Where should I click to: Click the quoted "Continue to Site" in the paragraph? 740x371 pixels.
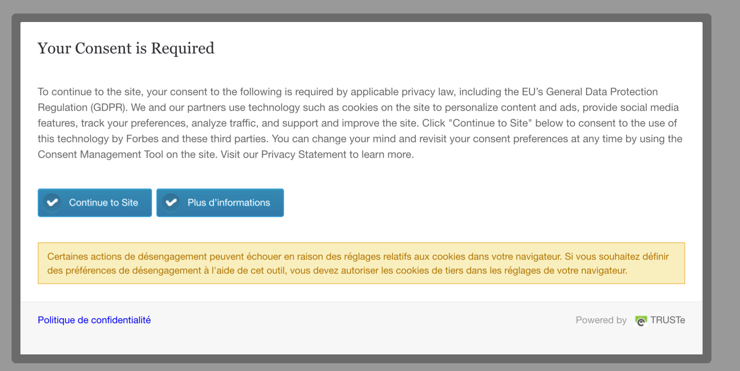pyautogui.click(x=490, y=123)
